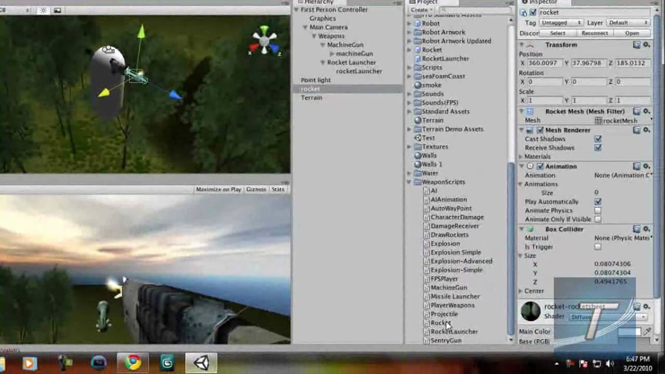Open the Create dropdown in Project

[421, 10]
